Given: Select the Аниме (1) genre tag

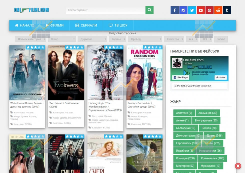Looking at the screenshot, I should tap(182, 120).
